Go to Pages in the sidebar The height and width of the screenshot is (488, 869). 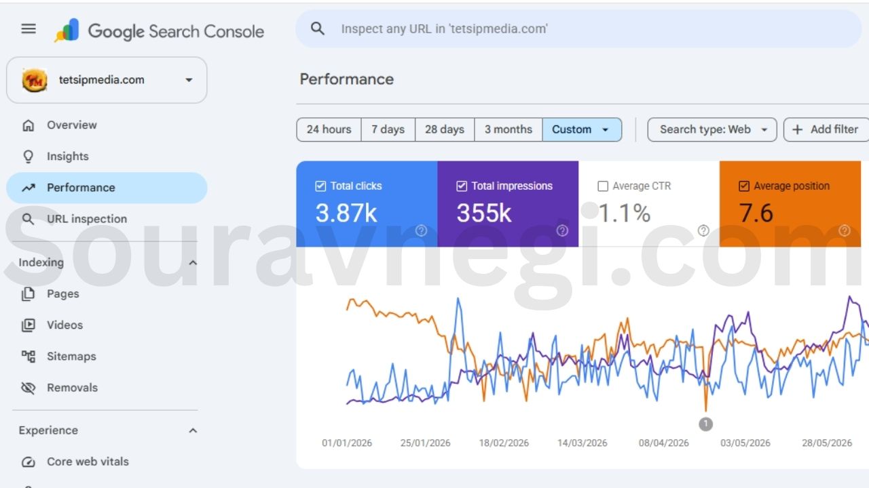(62, 294)
